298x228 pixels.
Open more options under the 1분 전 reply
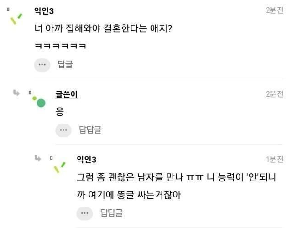point(84,212)
